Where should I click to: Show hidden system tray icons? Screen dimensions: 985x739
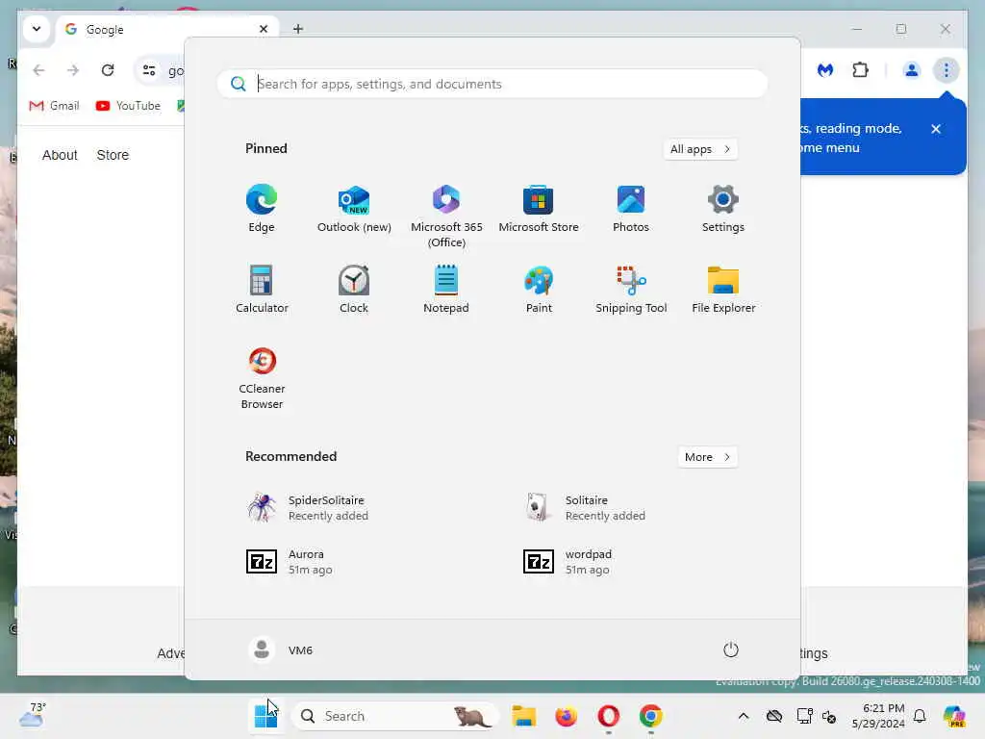point(744,716)
